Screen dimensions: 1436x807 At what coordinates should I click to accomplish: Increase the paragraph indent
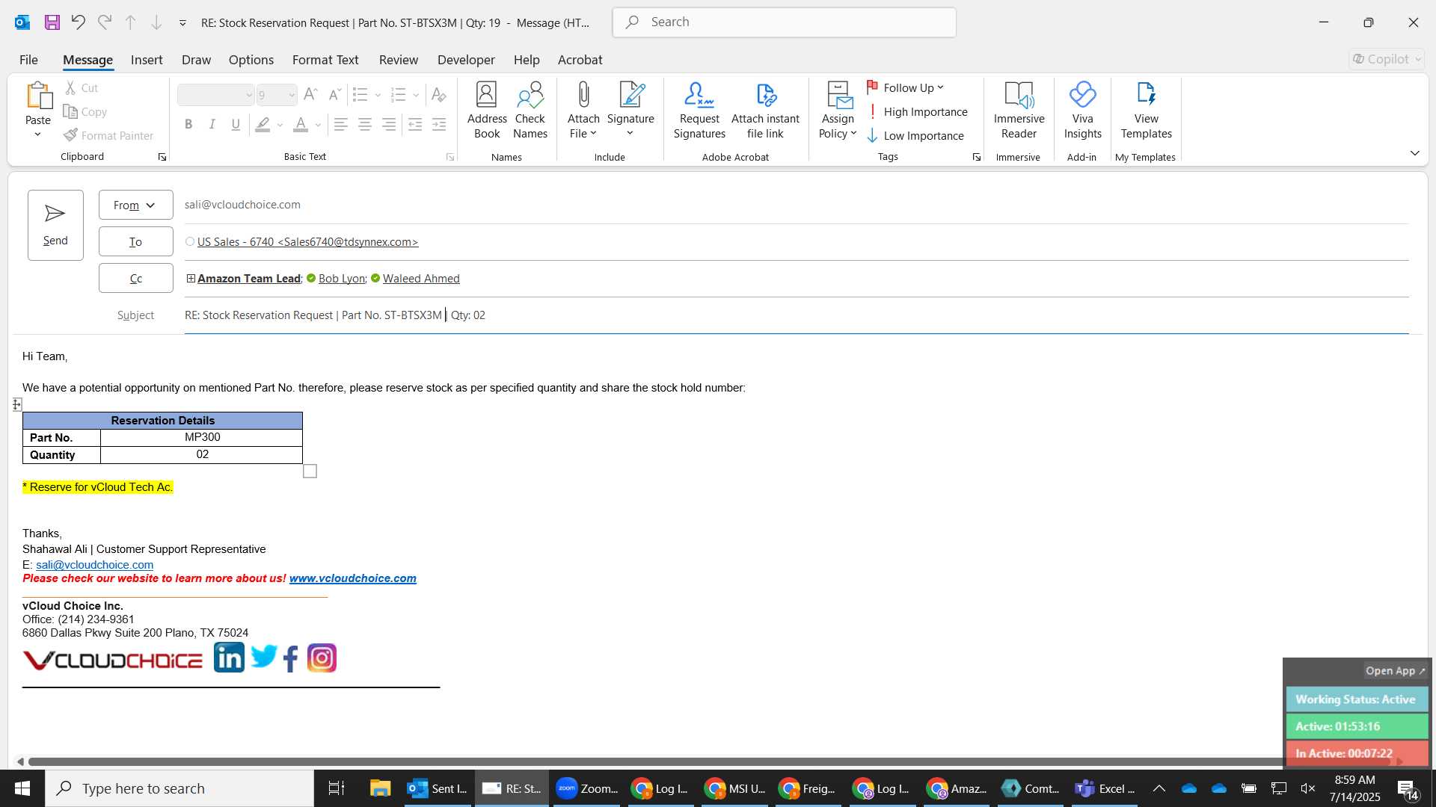click(x=439, y=124)
